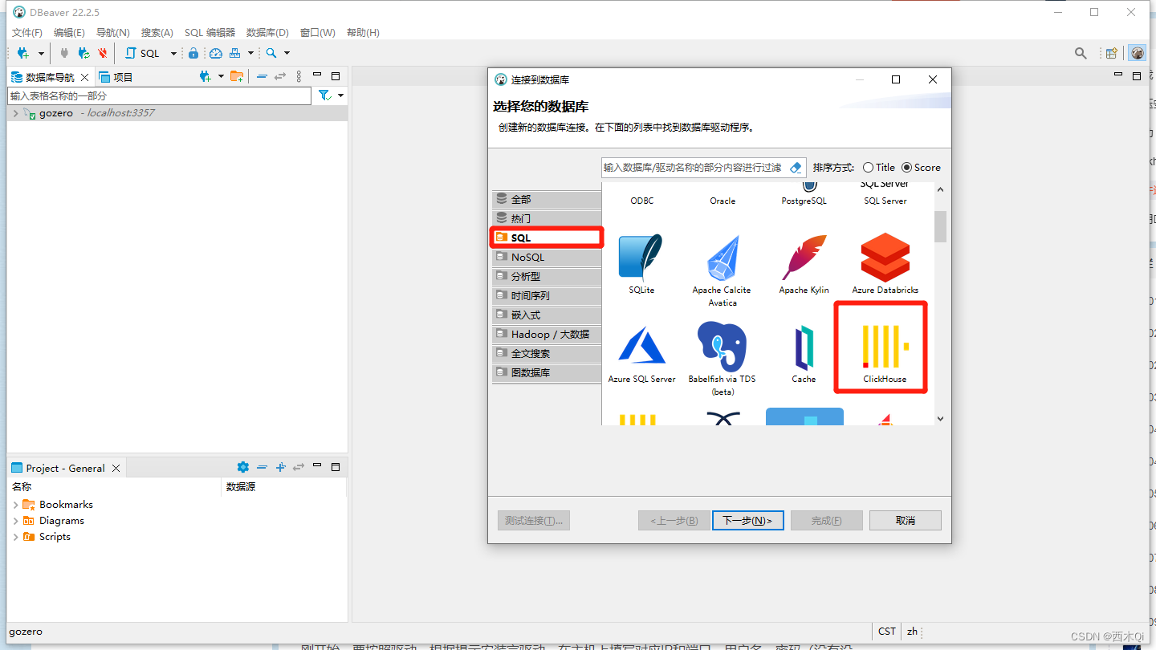
Task: Click the blue plus icon in Project panel
Action: click(x=280, y=467)
